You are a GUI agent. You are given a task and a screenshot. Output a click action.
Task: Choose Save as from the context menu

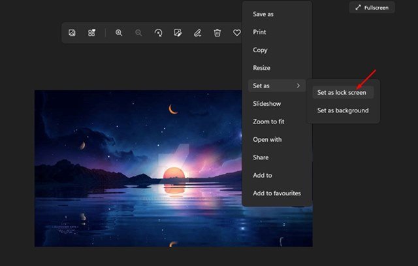click(x=277, y=14)
